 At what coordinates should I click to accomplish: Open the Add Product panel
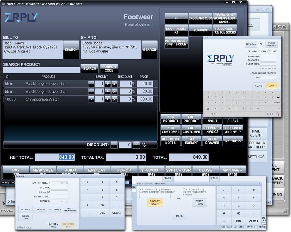[x=170, y=119]
